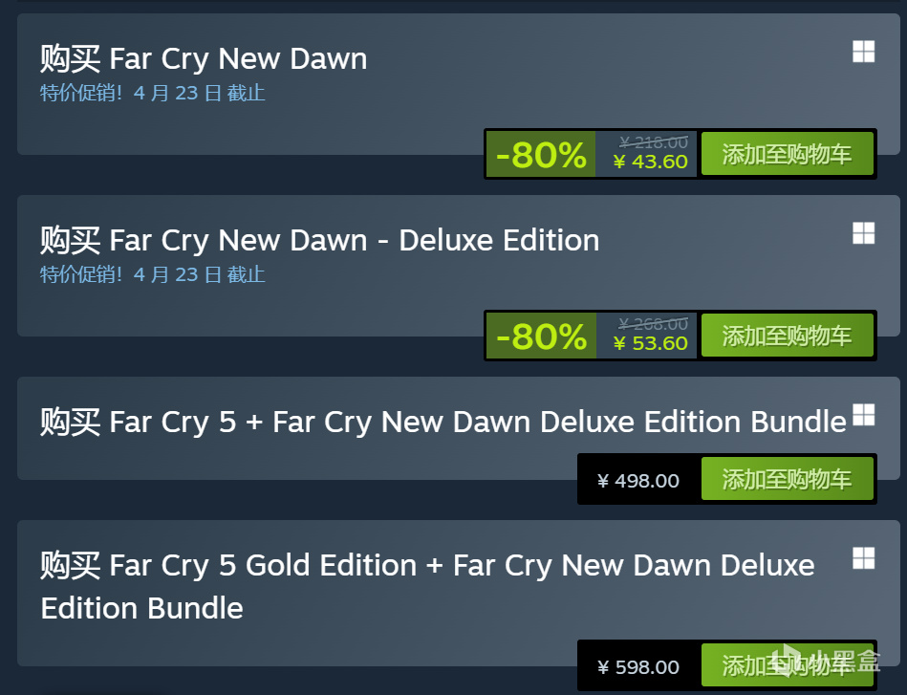Click Far Cry 5 + New Dawn Deluxe Bundle title
907x695 pixels.
(443, 422)
